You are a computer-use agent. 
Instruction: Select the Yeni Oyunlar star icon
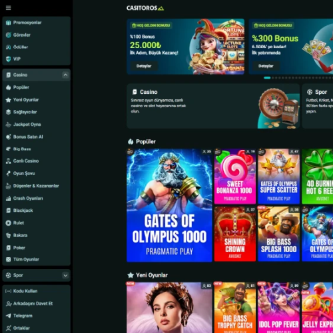pos(9,100)
